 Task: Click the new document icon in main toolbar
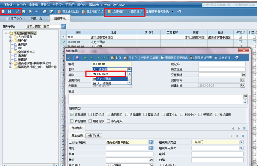pyautogui.click(x=3, y=11)
